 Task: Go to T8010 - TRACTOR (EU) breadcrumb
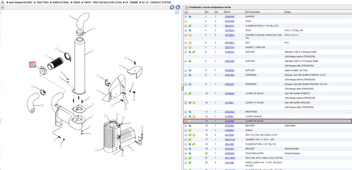pos(103,2)
